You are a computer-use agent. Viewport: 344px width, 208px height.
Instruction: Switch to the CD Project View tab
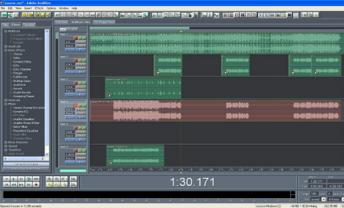(104, 22)
